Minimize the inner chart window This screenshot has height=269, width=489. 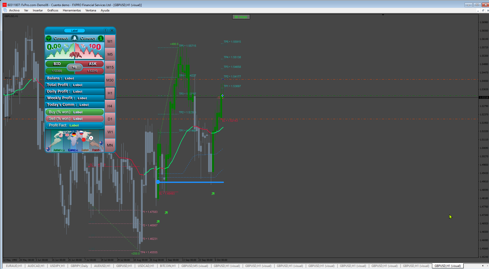click(x=478, y=10)
